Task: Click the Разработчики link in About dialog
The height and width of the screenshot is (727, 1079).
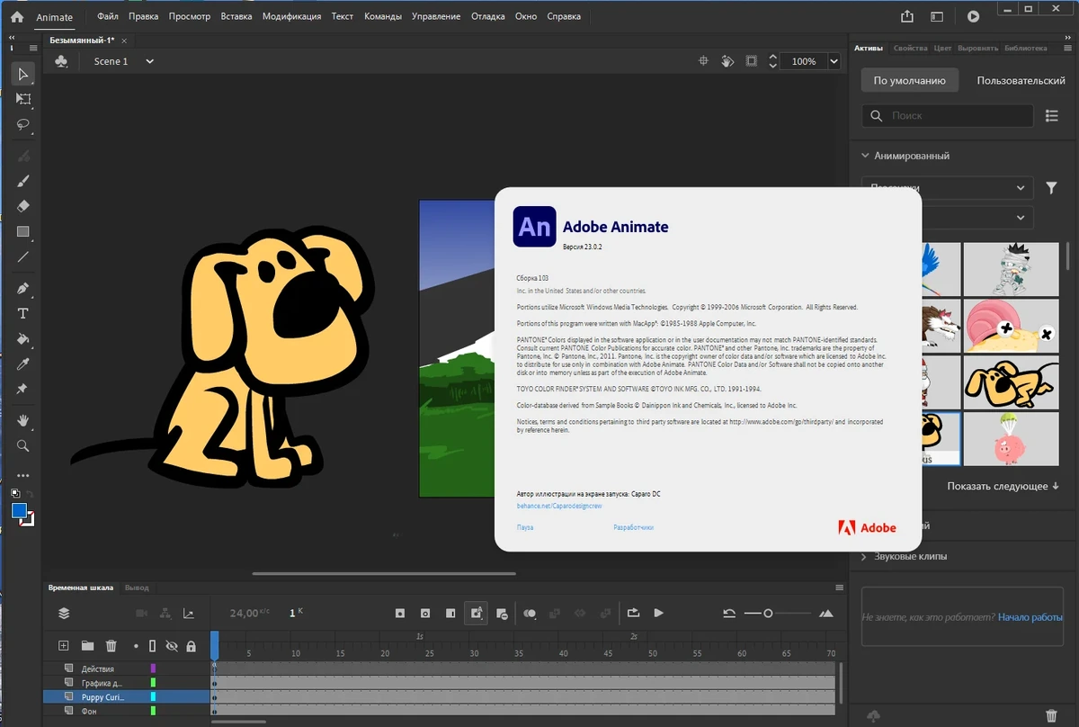Action: click(x=633, y=527)
